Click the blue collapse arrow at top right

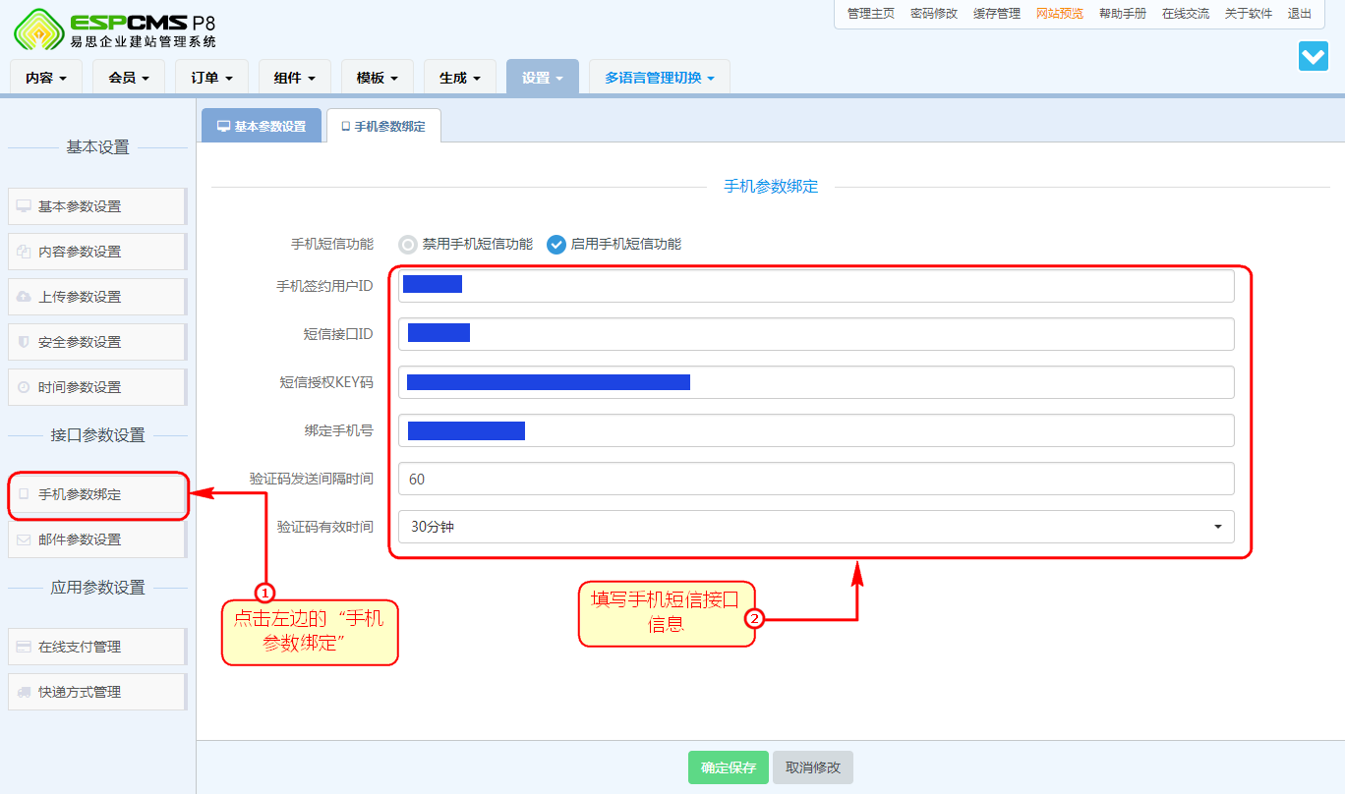click(1314, 56)
